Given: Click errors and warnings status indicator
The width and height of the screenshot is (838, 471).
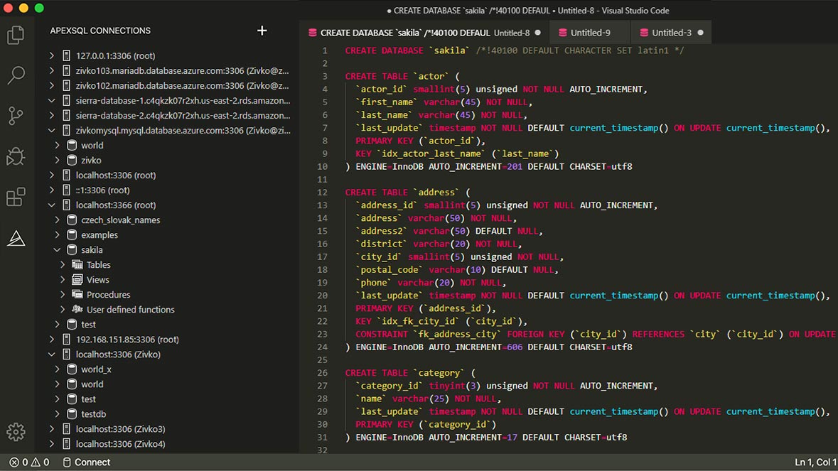Looking at the screenshot, I should [29, 462].
